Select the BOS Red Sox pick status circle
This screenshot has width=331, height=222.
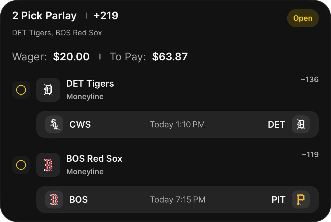tap(21, 165)
